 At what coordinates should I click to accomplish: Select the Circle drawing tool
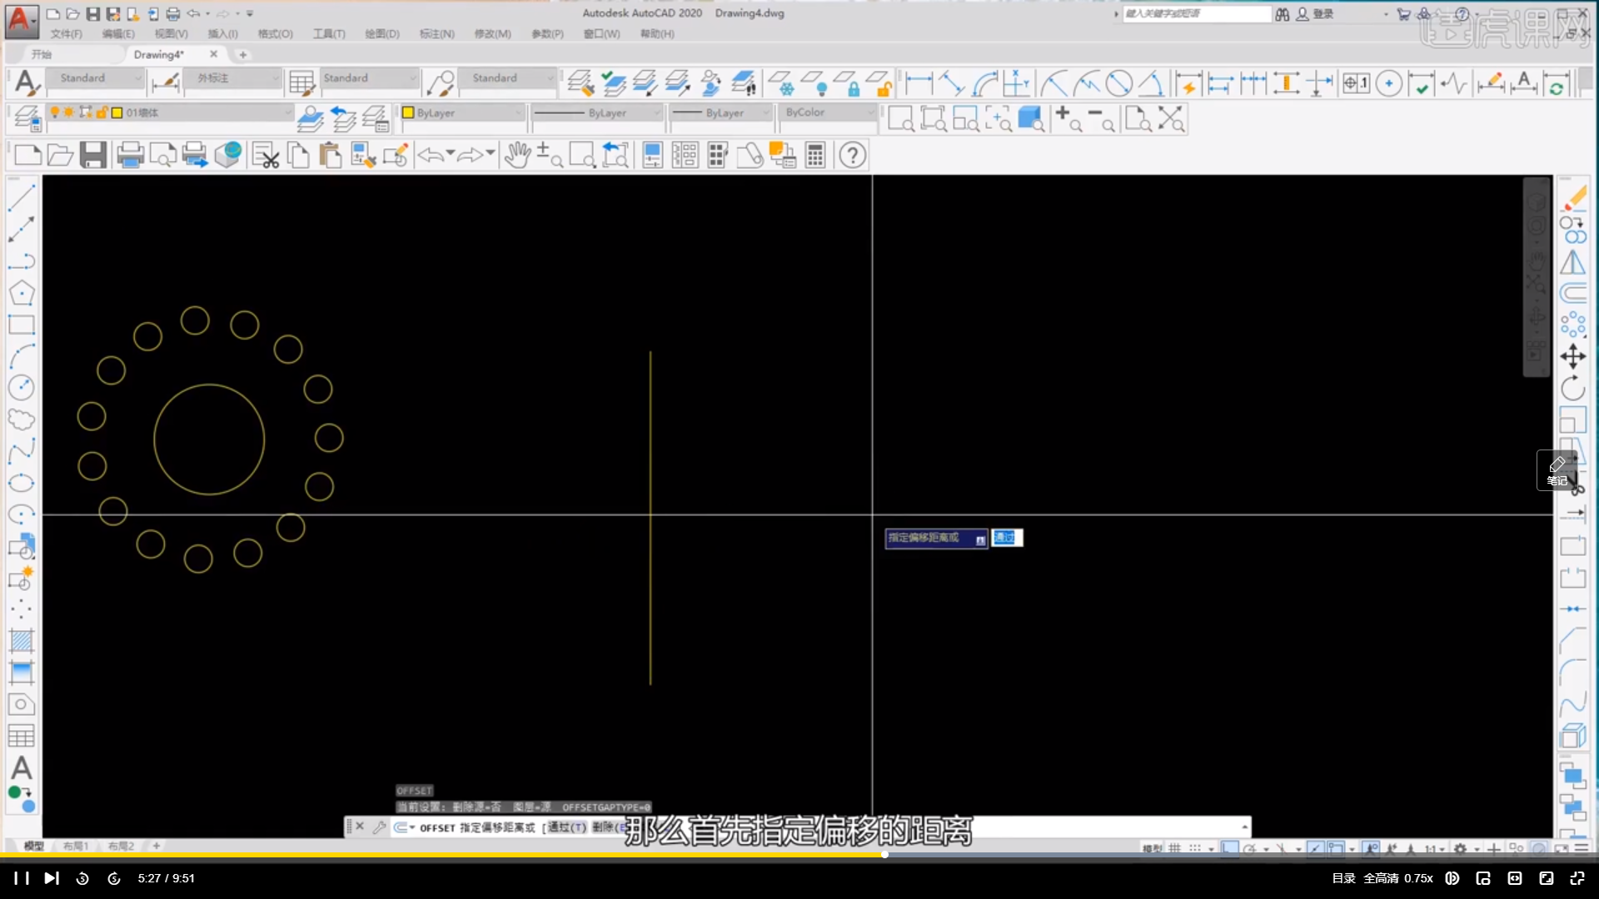coord(22,388)
